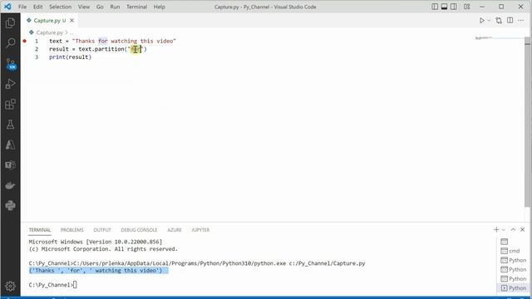Viewport: 532px width, 299px height.
Task: Open the Edit menu
Action: [x=37, y=7]
